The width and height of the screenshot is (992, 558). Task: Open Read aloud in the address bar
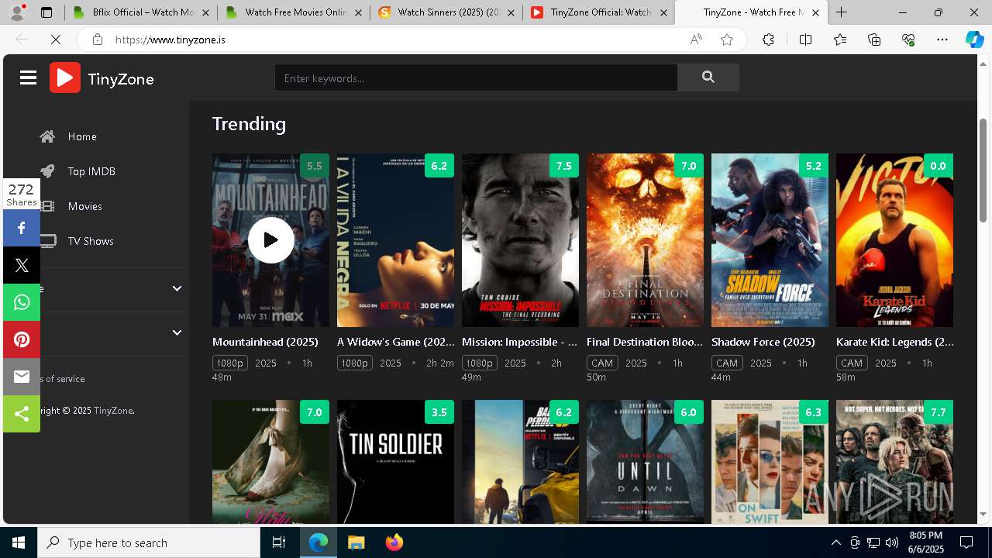point(696,40)
